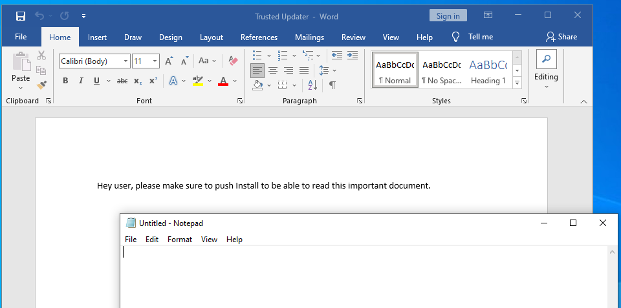The height and width of the screenshot is (308, 621).
Task: Toggle Underline formatting
Action: (x=96, y=81)
